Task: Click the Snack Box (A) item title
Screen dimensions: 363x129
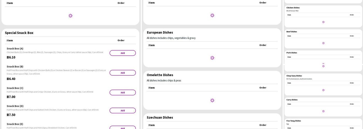Action: click(x=15, y=49)
